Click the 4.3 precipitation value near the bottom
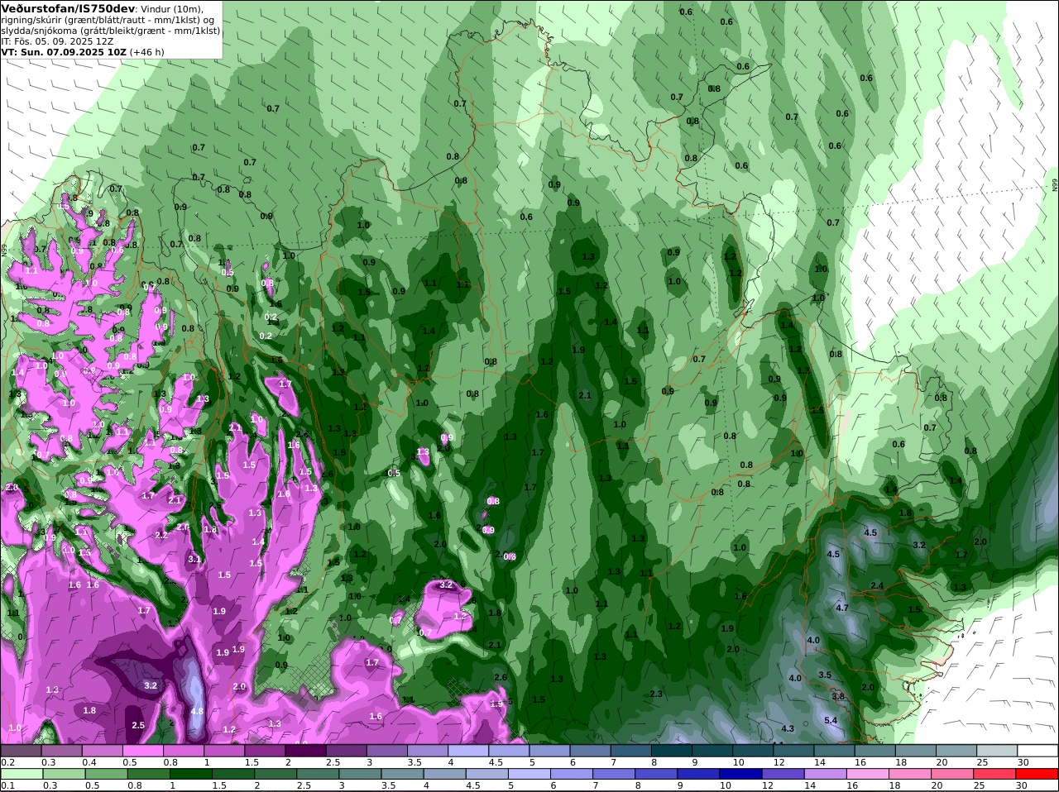The height and width of the screenshot is (792, 1059). [x=788, y=728]
